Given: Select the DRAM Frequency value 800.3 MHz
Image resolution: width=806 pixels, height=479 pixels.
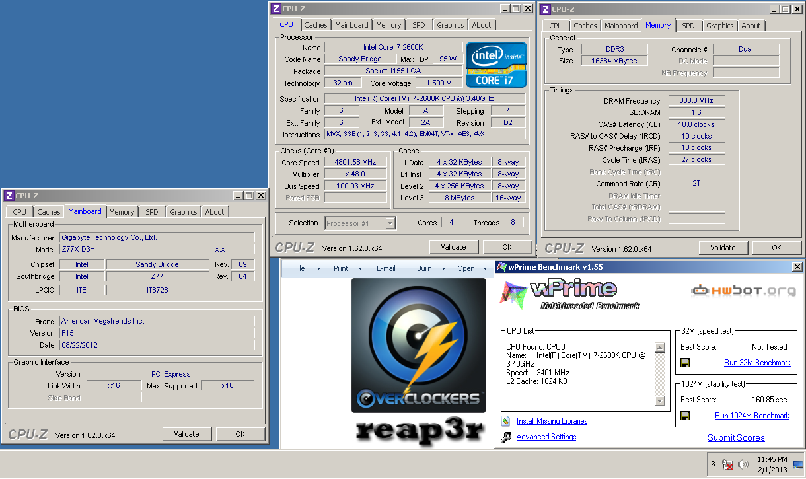Looking at the screenshot, I should (x=696, y=100).
